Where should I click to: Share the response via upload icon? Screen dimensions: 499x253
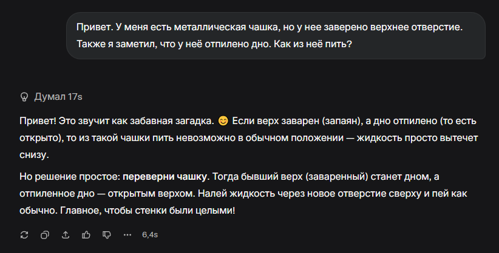66,234
